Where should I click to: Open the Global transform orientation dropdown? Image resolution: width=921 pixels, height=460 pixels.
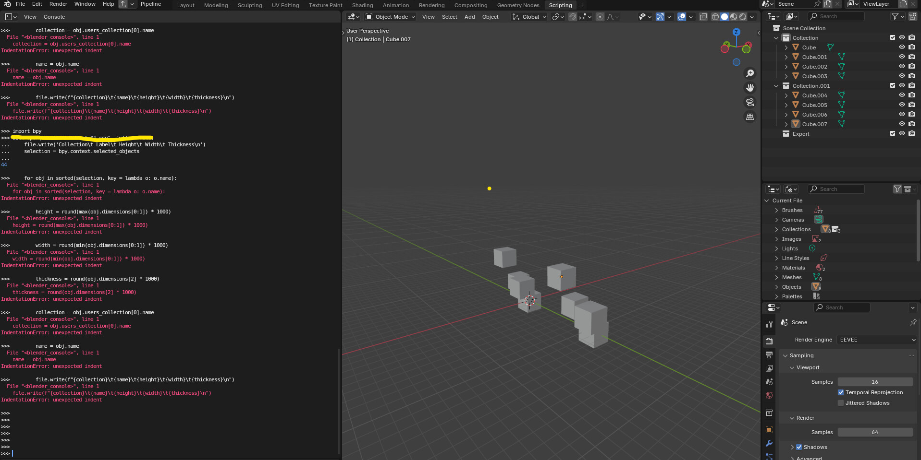[529, 17]
